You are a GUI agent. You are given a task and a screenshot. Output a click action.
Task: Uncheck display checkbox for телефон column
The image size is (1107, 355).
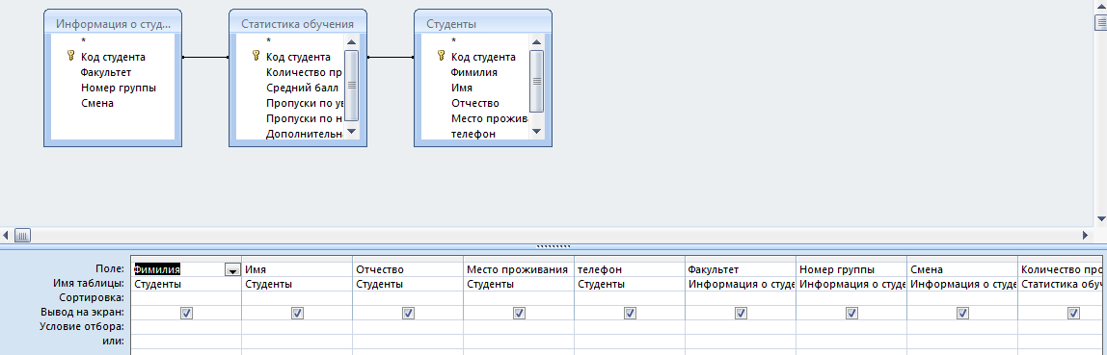[x=630, y=313]
